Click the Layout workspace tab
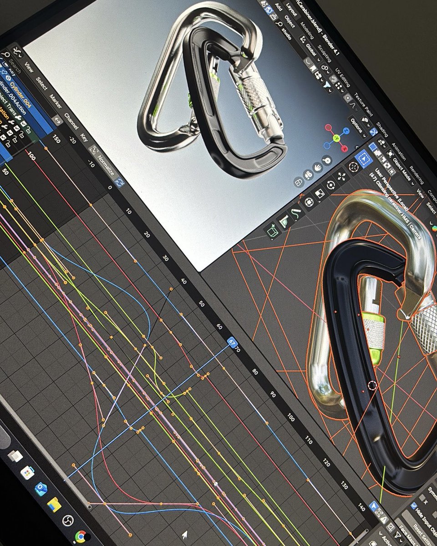The image size is (437, 546). pyautogui.click(x=291, y=10)
